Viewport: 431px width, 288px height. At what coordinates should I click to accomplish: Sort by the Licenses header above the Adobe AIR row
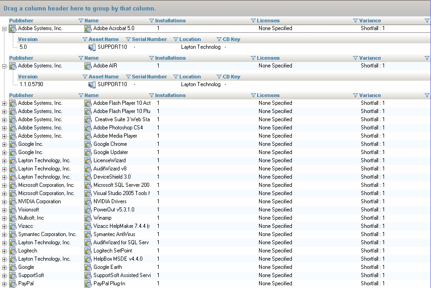268,58
